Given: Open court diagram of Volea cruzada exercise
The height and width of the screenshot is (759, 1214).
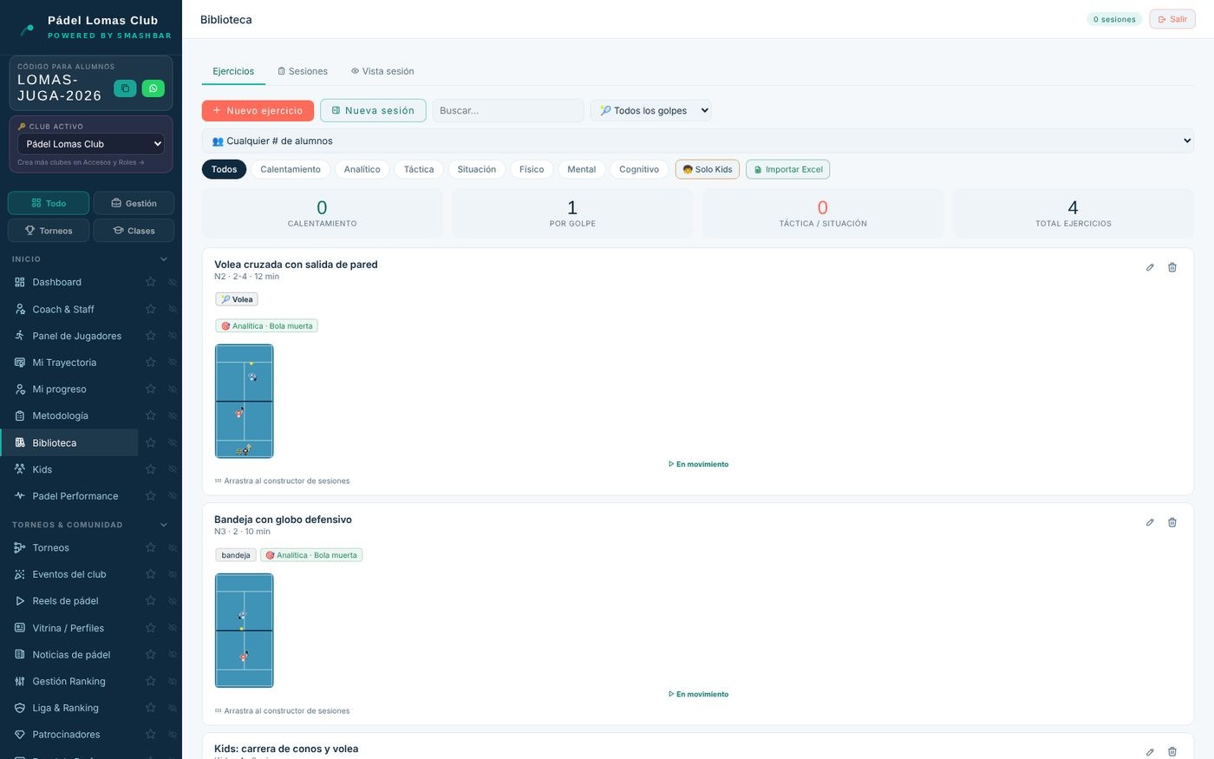Looking at the screenshot, I should pos(244,401).
